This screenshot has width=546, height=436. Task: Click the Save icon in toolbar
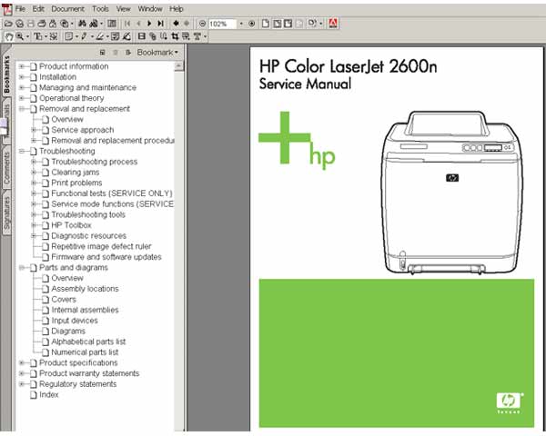(31, 24)
